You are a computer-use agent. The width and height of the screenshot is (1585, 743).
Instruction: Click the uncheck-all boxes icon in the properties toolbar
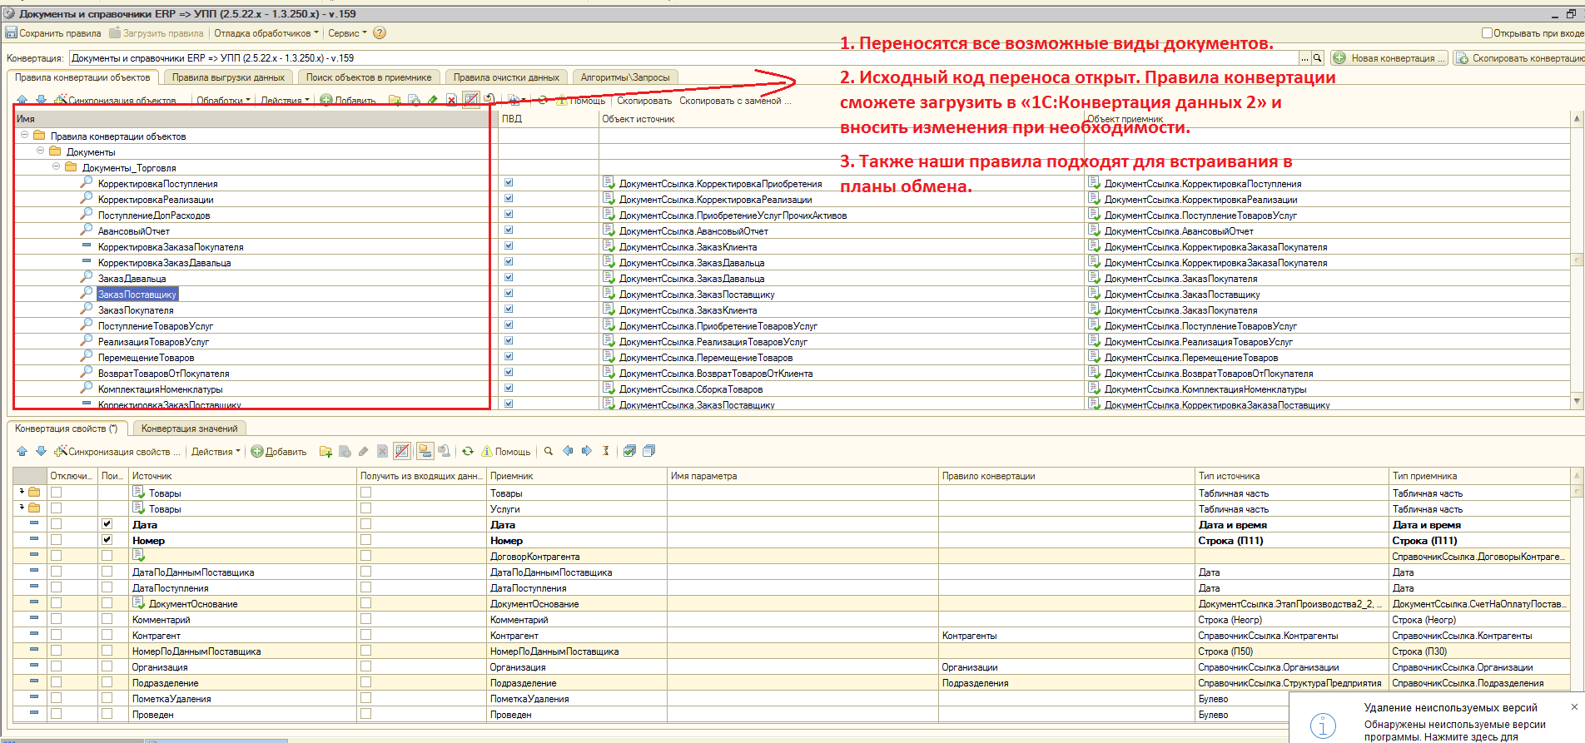[648, 451]
